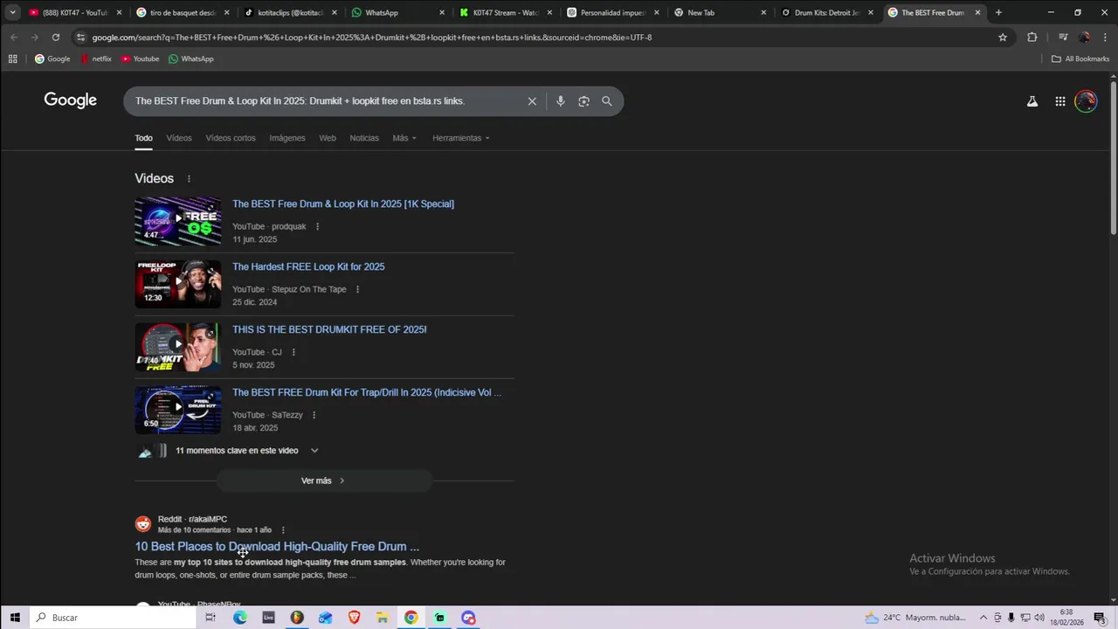Switch to Videos cortos tab
The image size is (1118, 629).
pyautogui.click(x=231, y=138)
